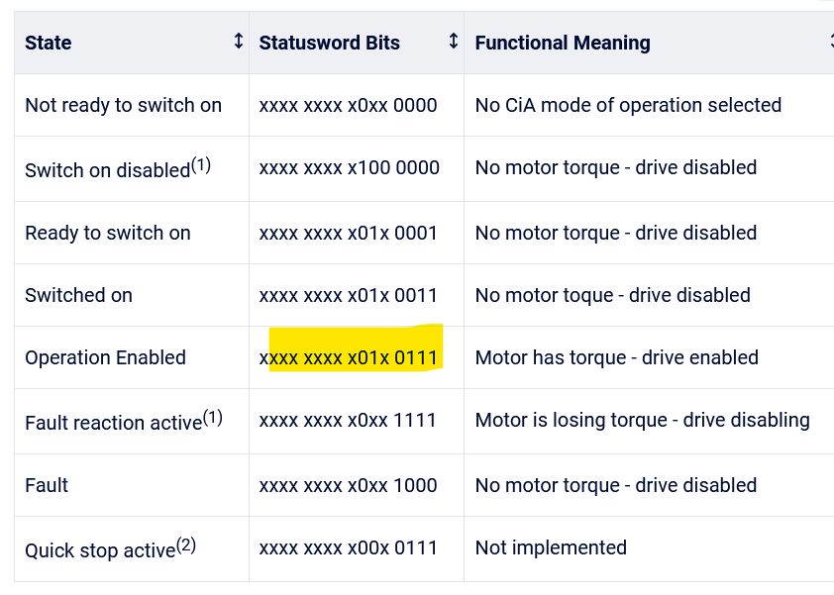834x595 pixels.
Task: Select the No CiA mode of operation text
Action: 628,105
